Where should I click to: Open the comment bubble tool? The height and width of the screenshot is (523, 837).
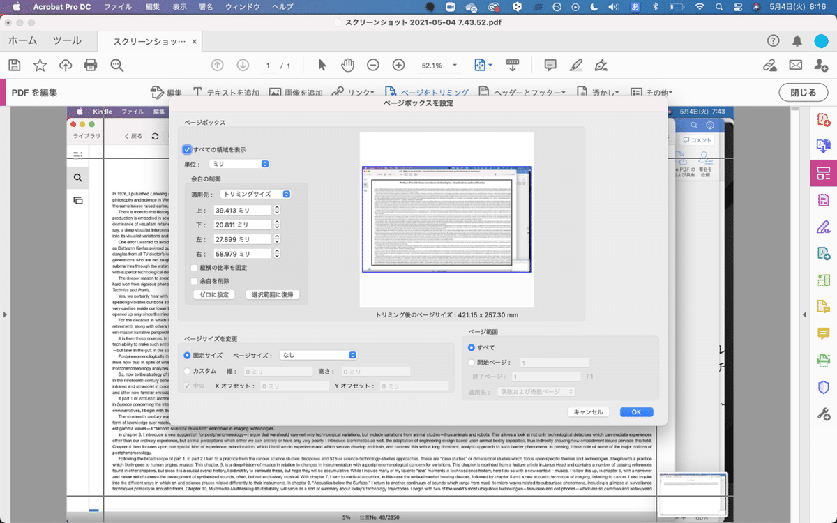coord(550,65)
